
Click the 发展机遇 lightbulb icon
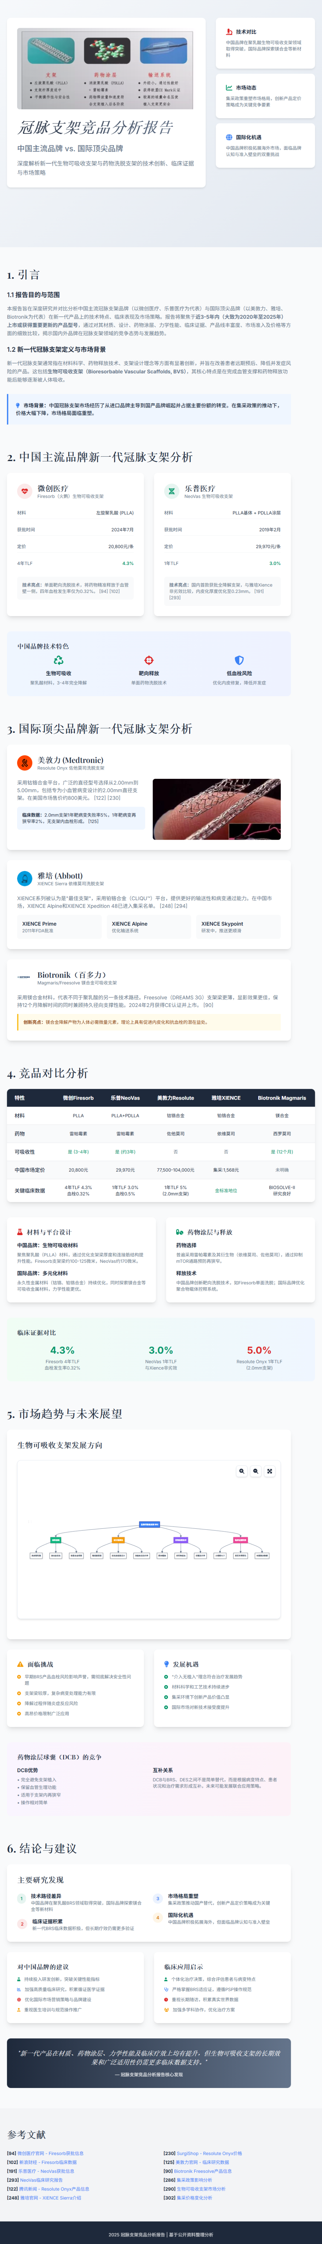(167, 1664)
